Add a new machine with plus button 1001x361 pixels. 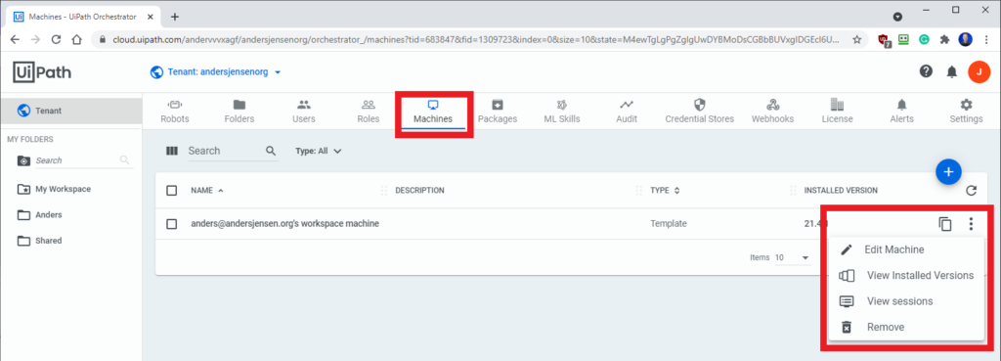point(948,171)
